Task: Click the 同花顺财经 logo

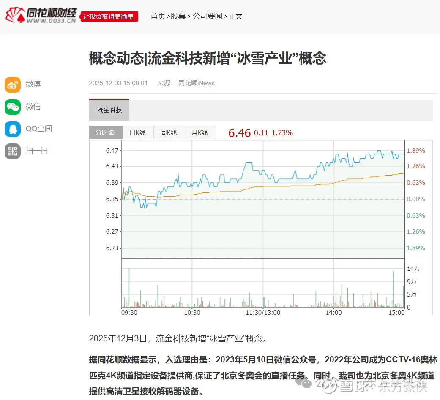Action: [41, 15]
